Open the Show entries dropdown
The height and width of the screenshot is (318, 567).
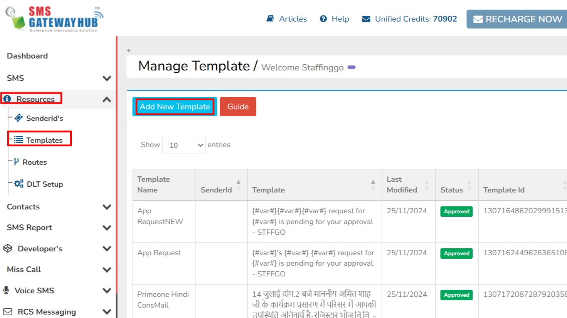point(183,145)
